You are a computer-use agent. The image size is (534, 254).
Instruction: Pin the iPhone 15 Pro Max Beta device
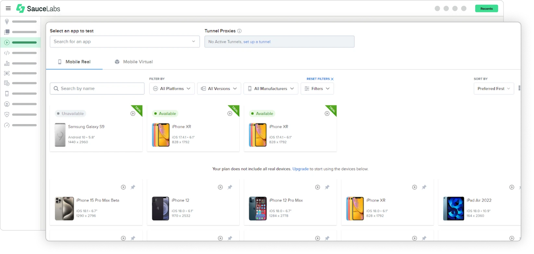click(x=133, y=187)
